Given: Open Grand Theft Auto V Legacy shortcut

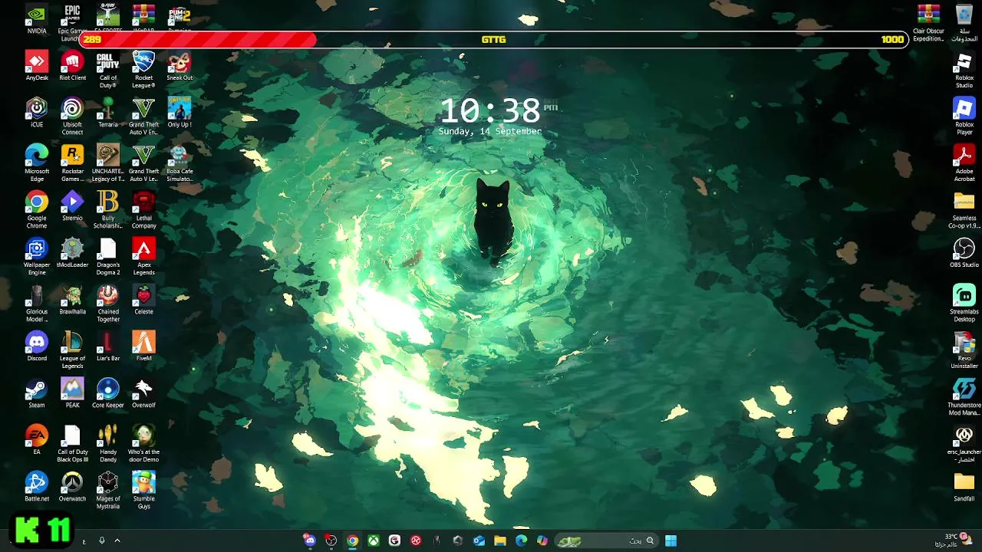Looking at the screenshot, I should pyautogui.click(x=143, y=163).
